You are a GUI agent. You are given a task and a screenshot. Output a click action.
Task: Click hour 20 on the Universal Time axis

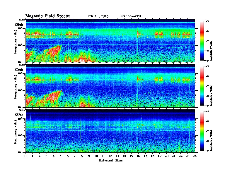click(x=167, y=156)
